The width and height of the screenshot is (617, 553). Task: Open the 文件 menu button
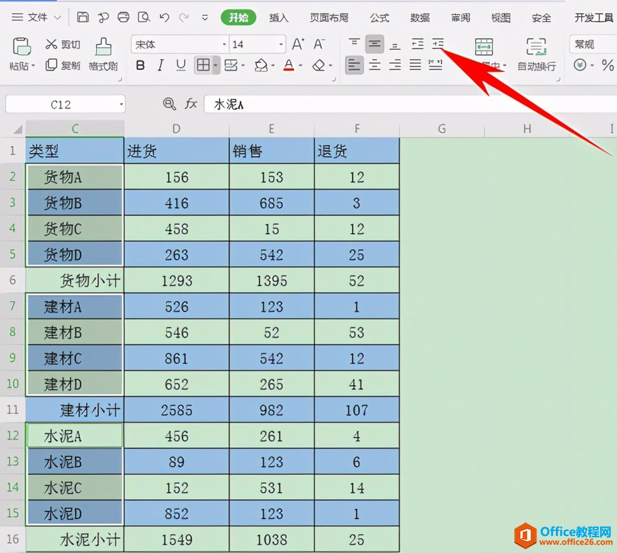click(x=37, y=17)
